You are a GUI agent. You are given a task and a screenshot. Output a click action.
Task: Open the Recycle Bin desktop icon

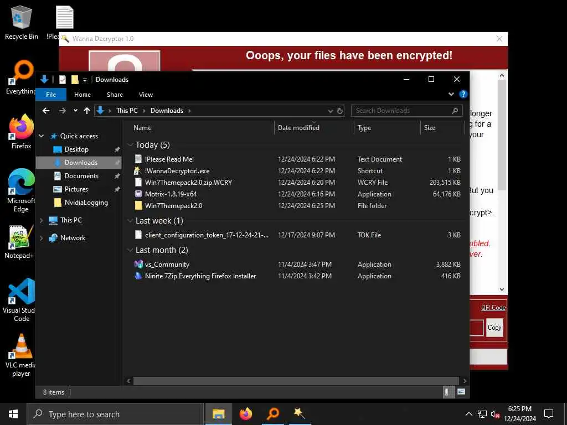click(22, 22)
